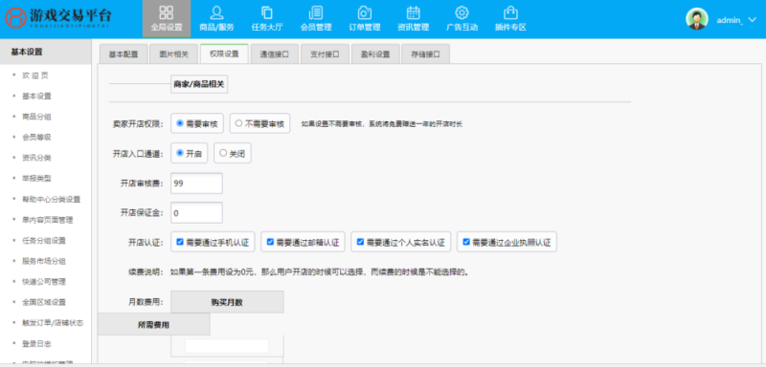The image size is (766, 367).
Task: Click the 购买月数 column header
Action: click(x=227, y=302)
